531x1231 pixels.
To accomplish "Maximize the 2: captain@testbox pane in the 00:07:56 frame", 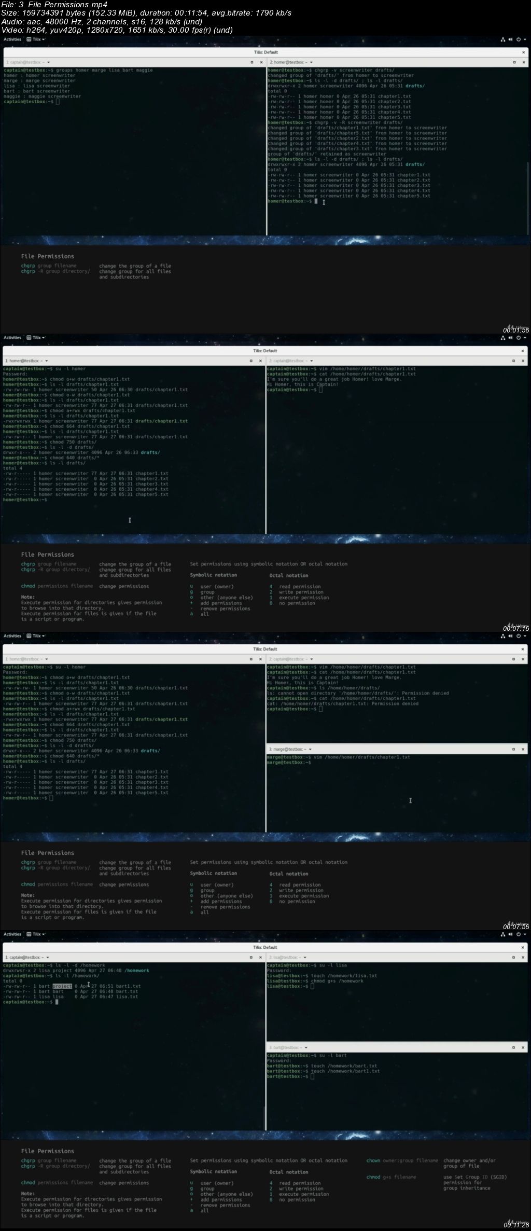I will click(514, 659).
